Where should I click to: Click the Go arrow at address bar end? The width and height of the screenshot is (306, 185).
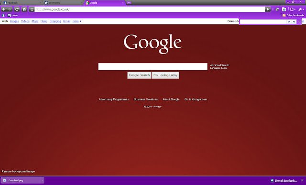coord(268,9)
